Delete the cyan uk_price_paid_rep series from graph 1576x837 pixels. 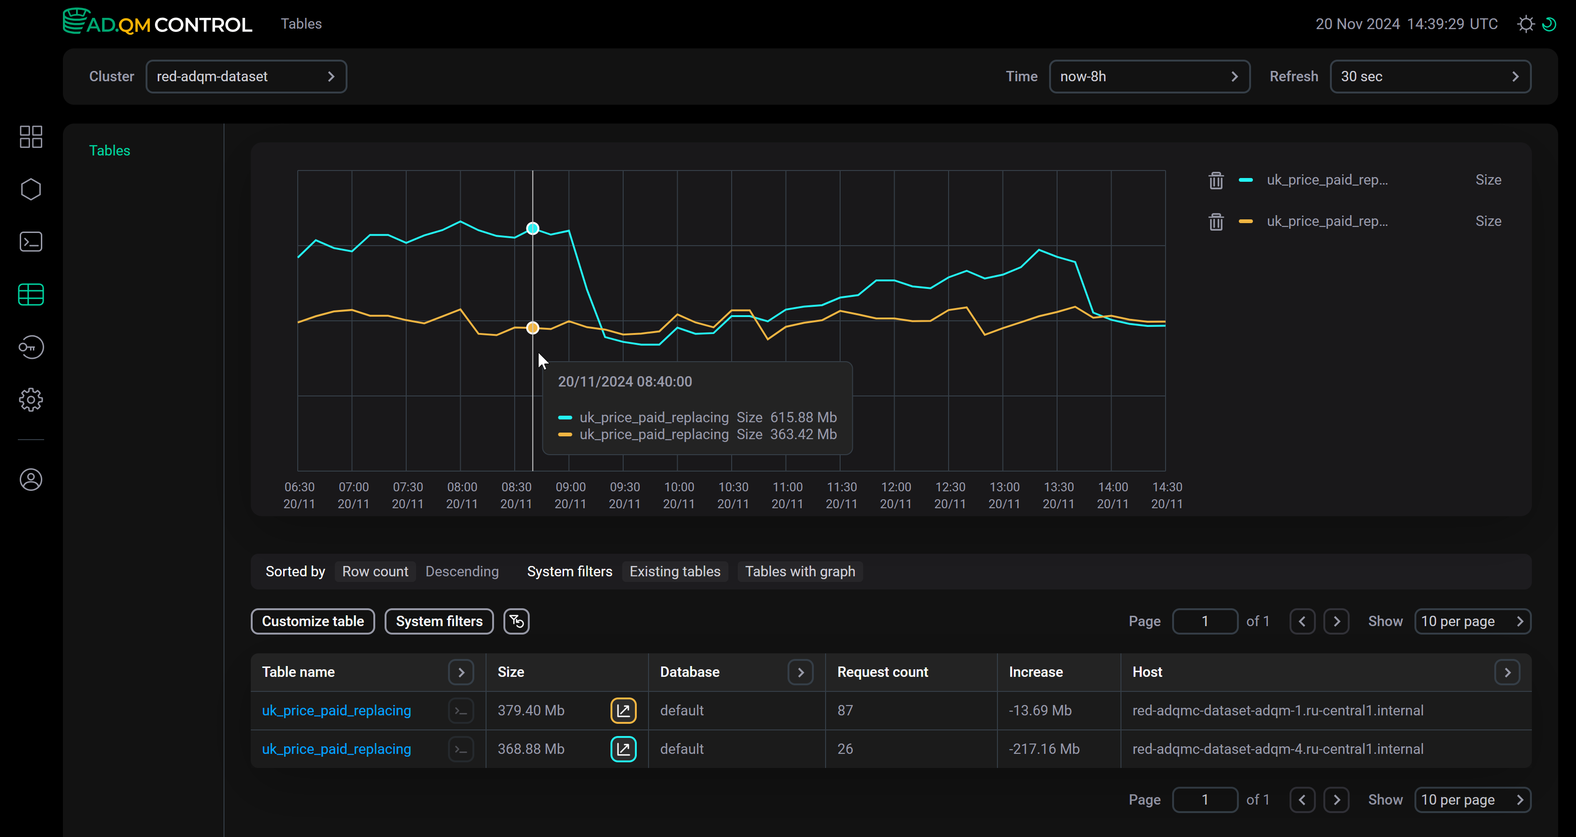[1216, 180]
